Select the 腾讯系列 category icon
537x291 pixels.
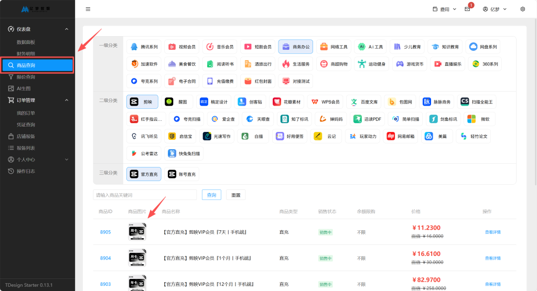pyautogui.click(x=144, y=47)
